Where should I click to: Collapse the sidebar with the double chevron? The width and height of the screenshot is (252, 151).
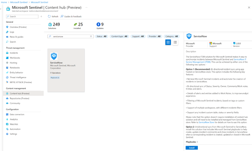point(41,16)
